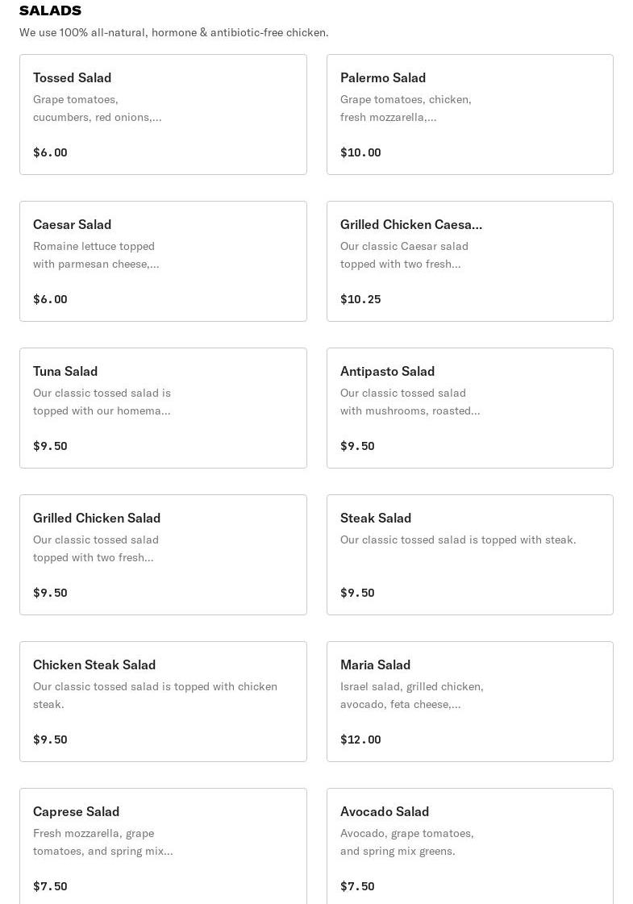
Task: Open the Grilled Chicken Caesar salad card
Action: tap(469, 261)
